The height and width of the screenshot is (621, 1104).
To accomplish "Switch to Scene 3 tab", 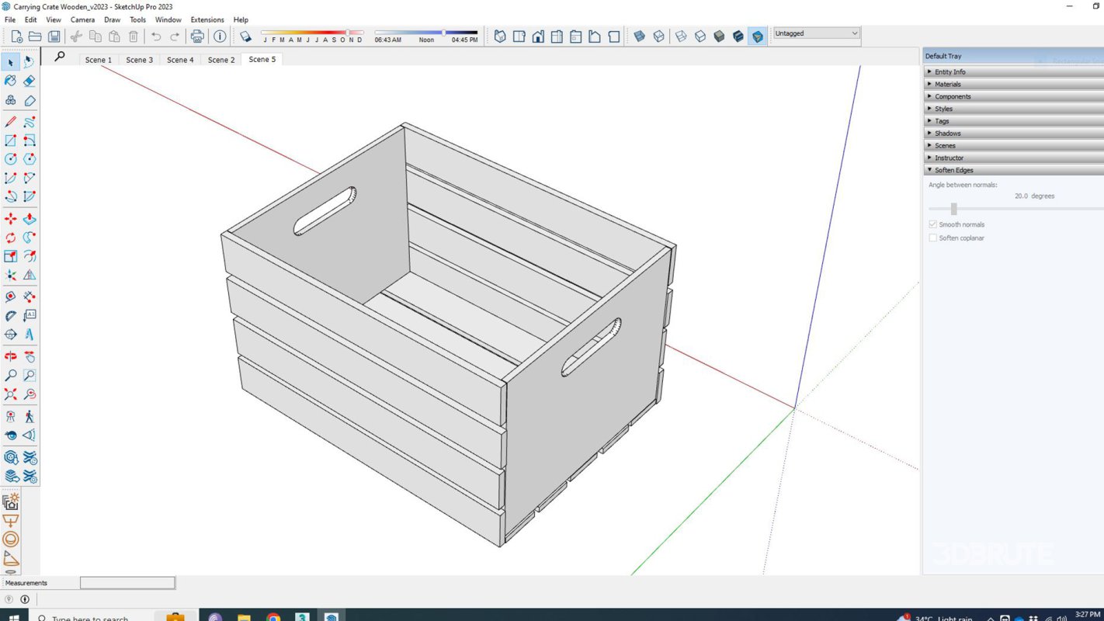I will click(139, 60).
